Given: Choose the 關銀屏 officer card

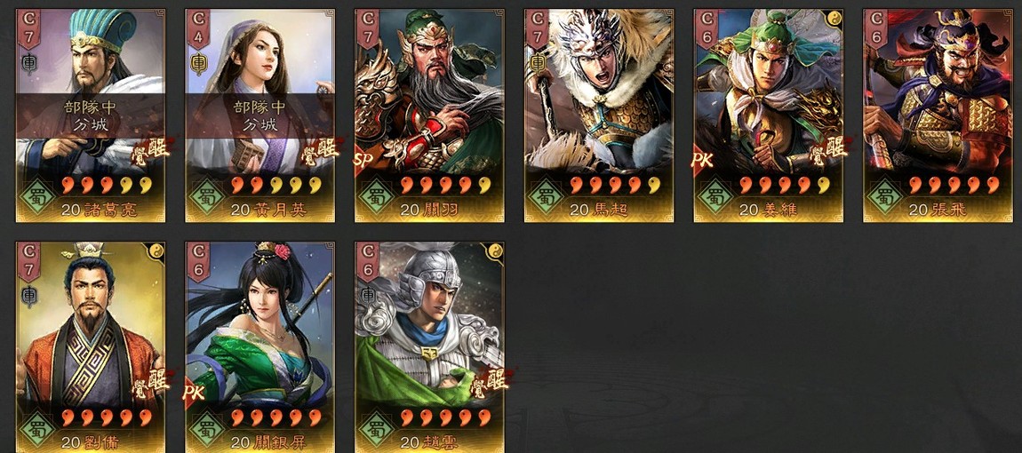Looking at the screenshot, I should click(x=260, y=347).
